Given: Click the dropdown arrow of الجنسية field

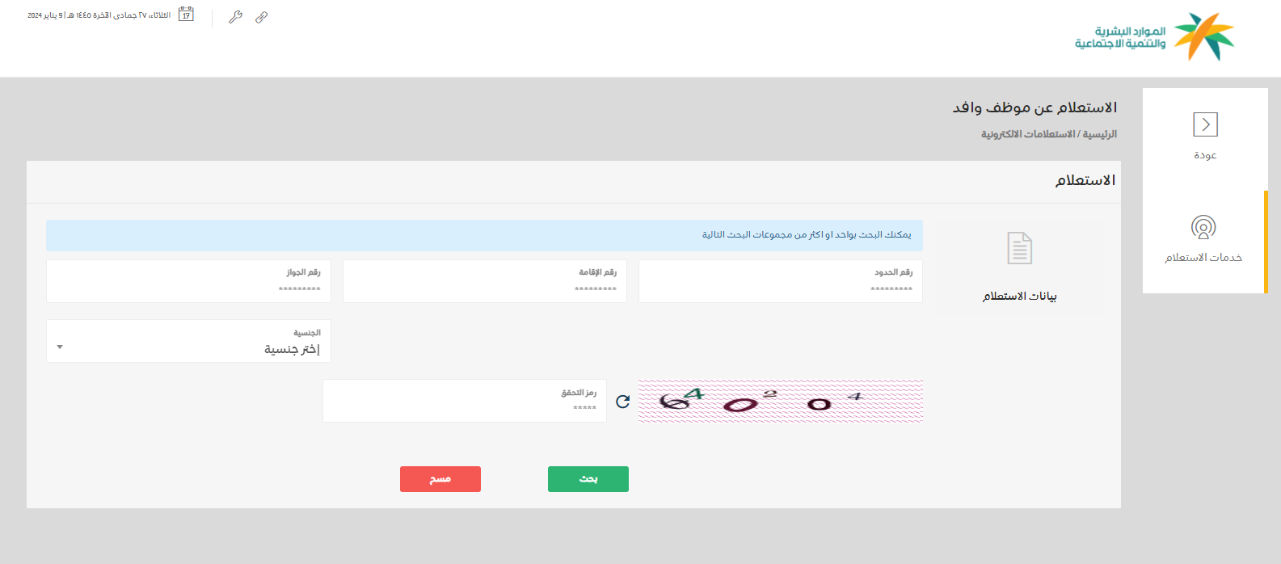Looking at the screenshot, I should (60, 347).
